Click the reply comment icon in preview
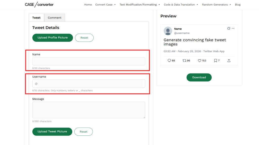This screenshot has width=259, height=145. coord(169,61)
